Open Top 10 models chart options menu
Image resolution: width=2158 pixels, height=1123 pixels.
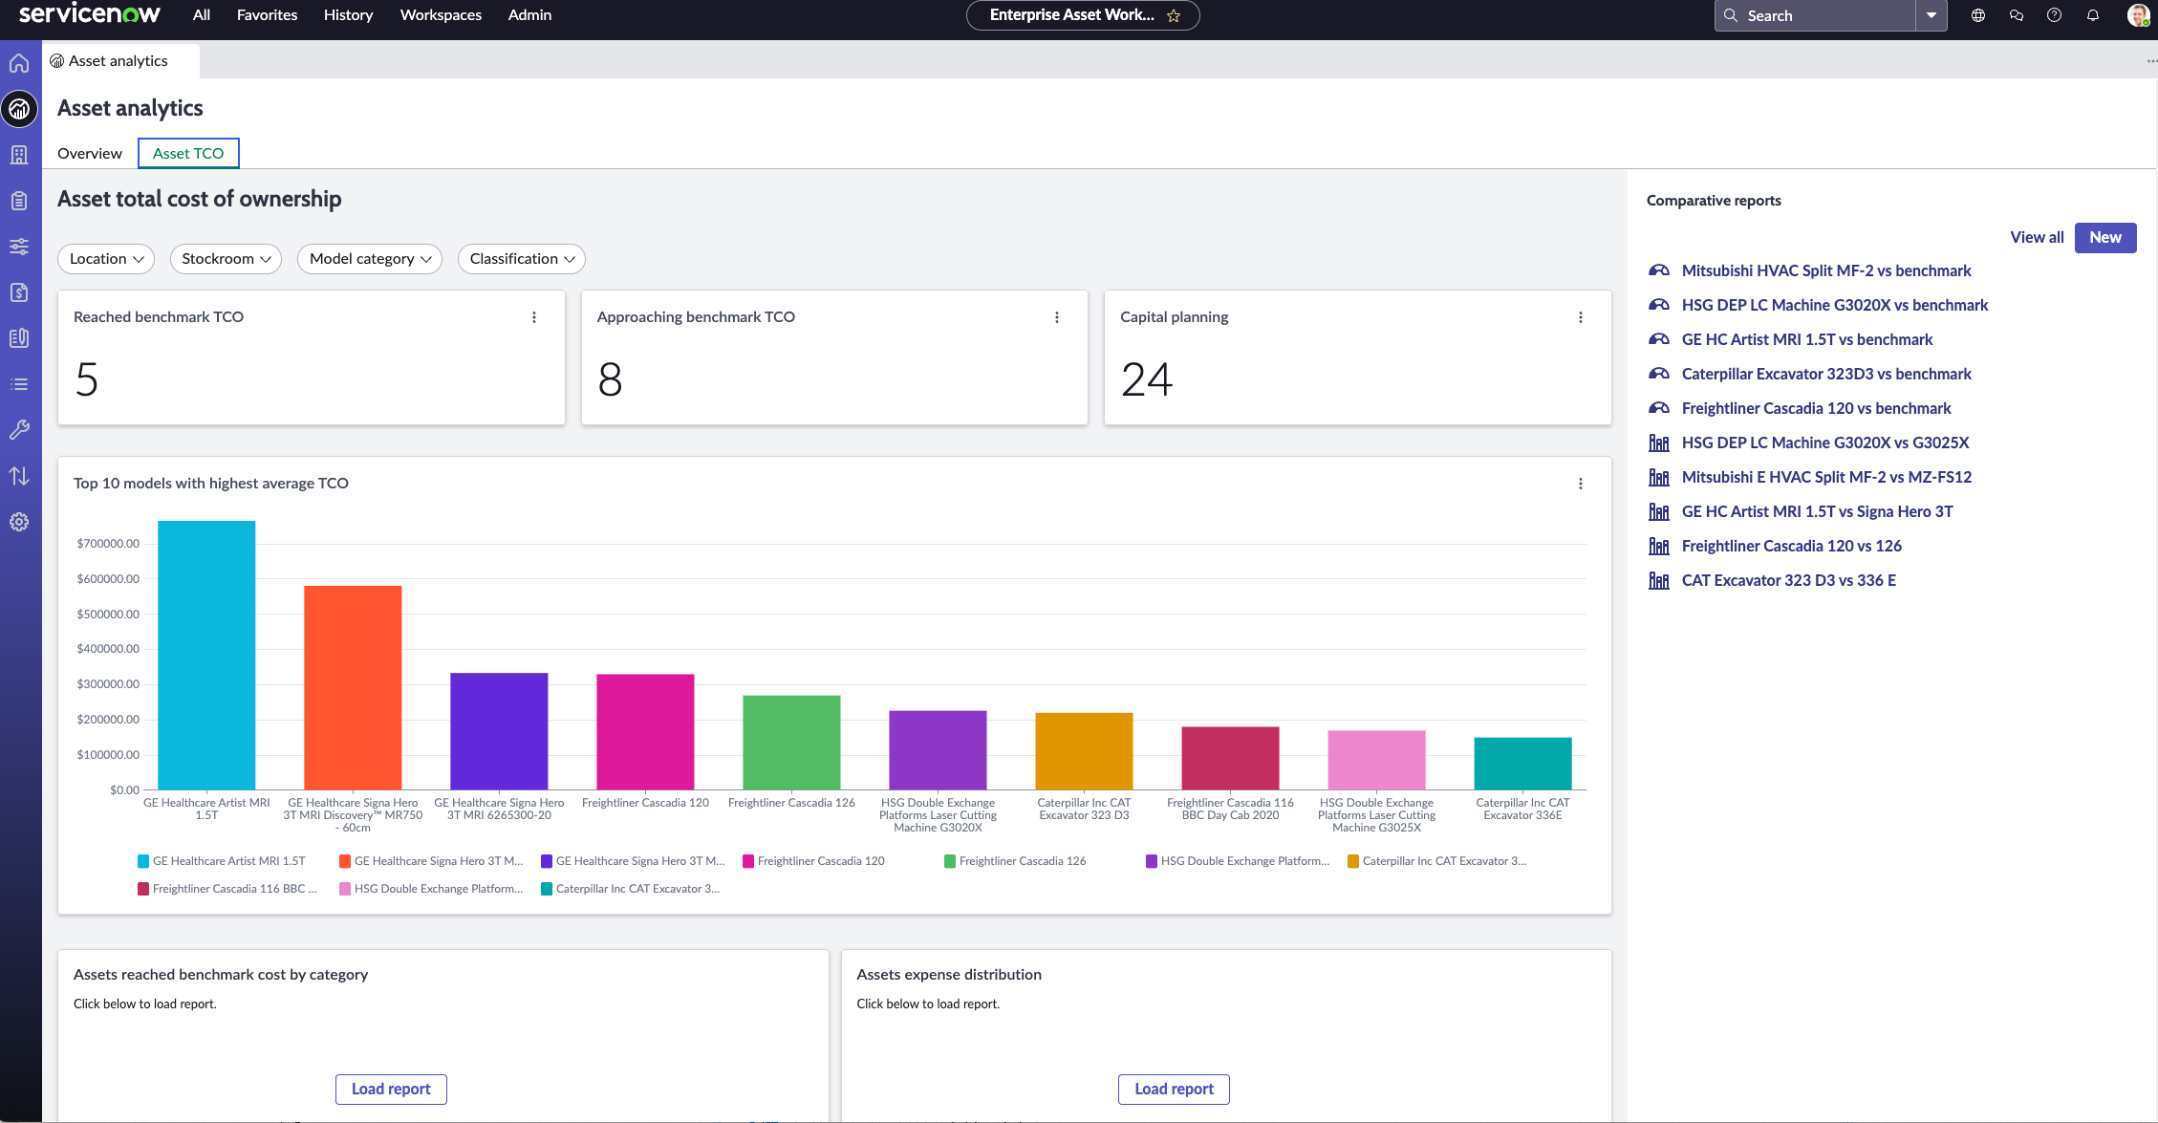pyautogui.click(x=1581, y=484)
